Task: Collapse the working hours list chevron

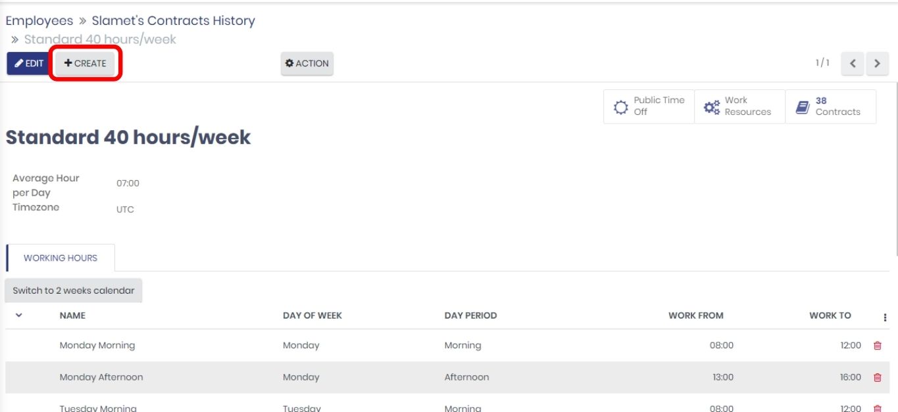Action: tap(19, 315)
